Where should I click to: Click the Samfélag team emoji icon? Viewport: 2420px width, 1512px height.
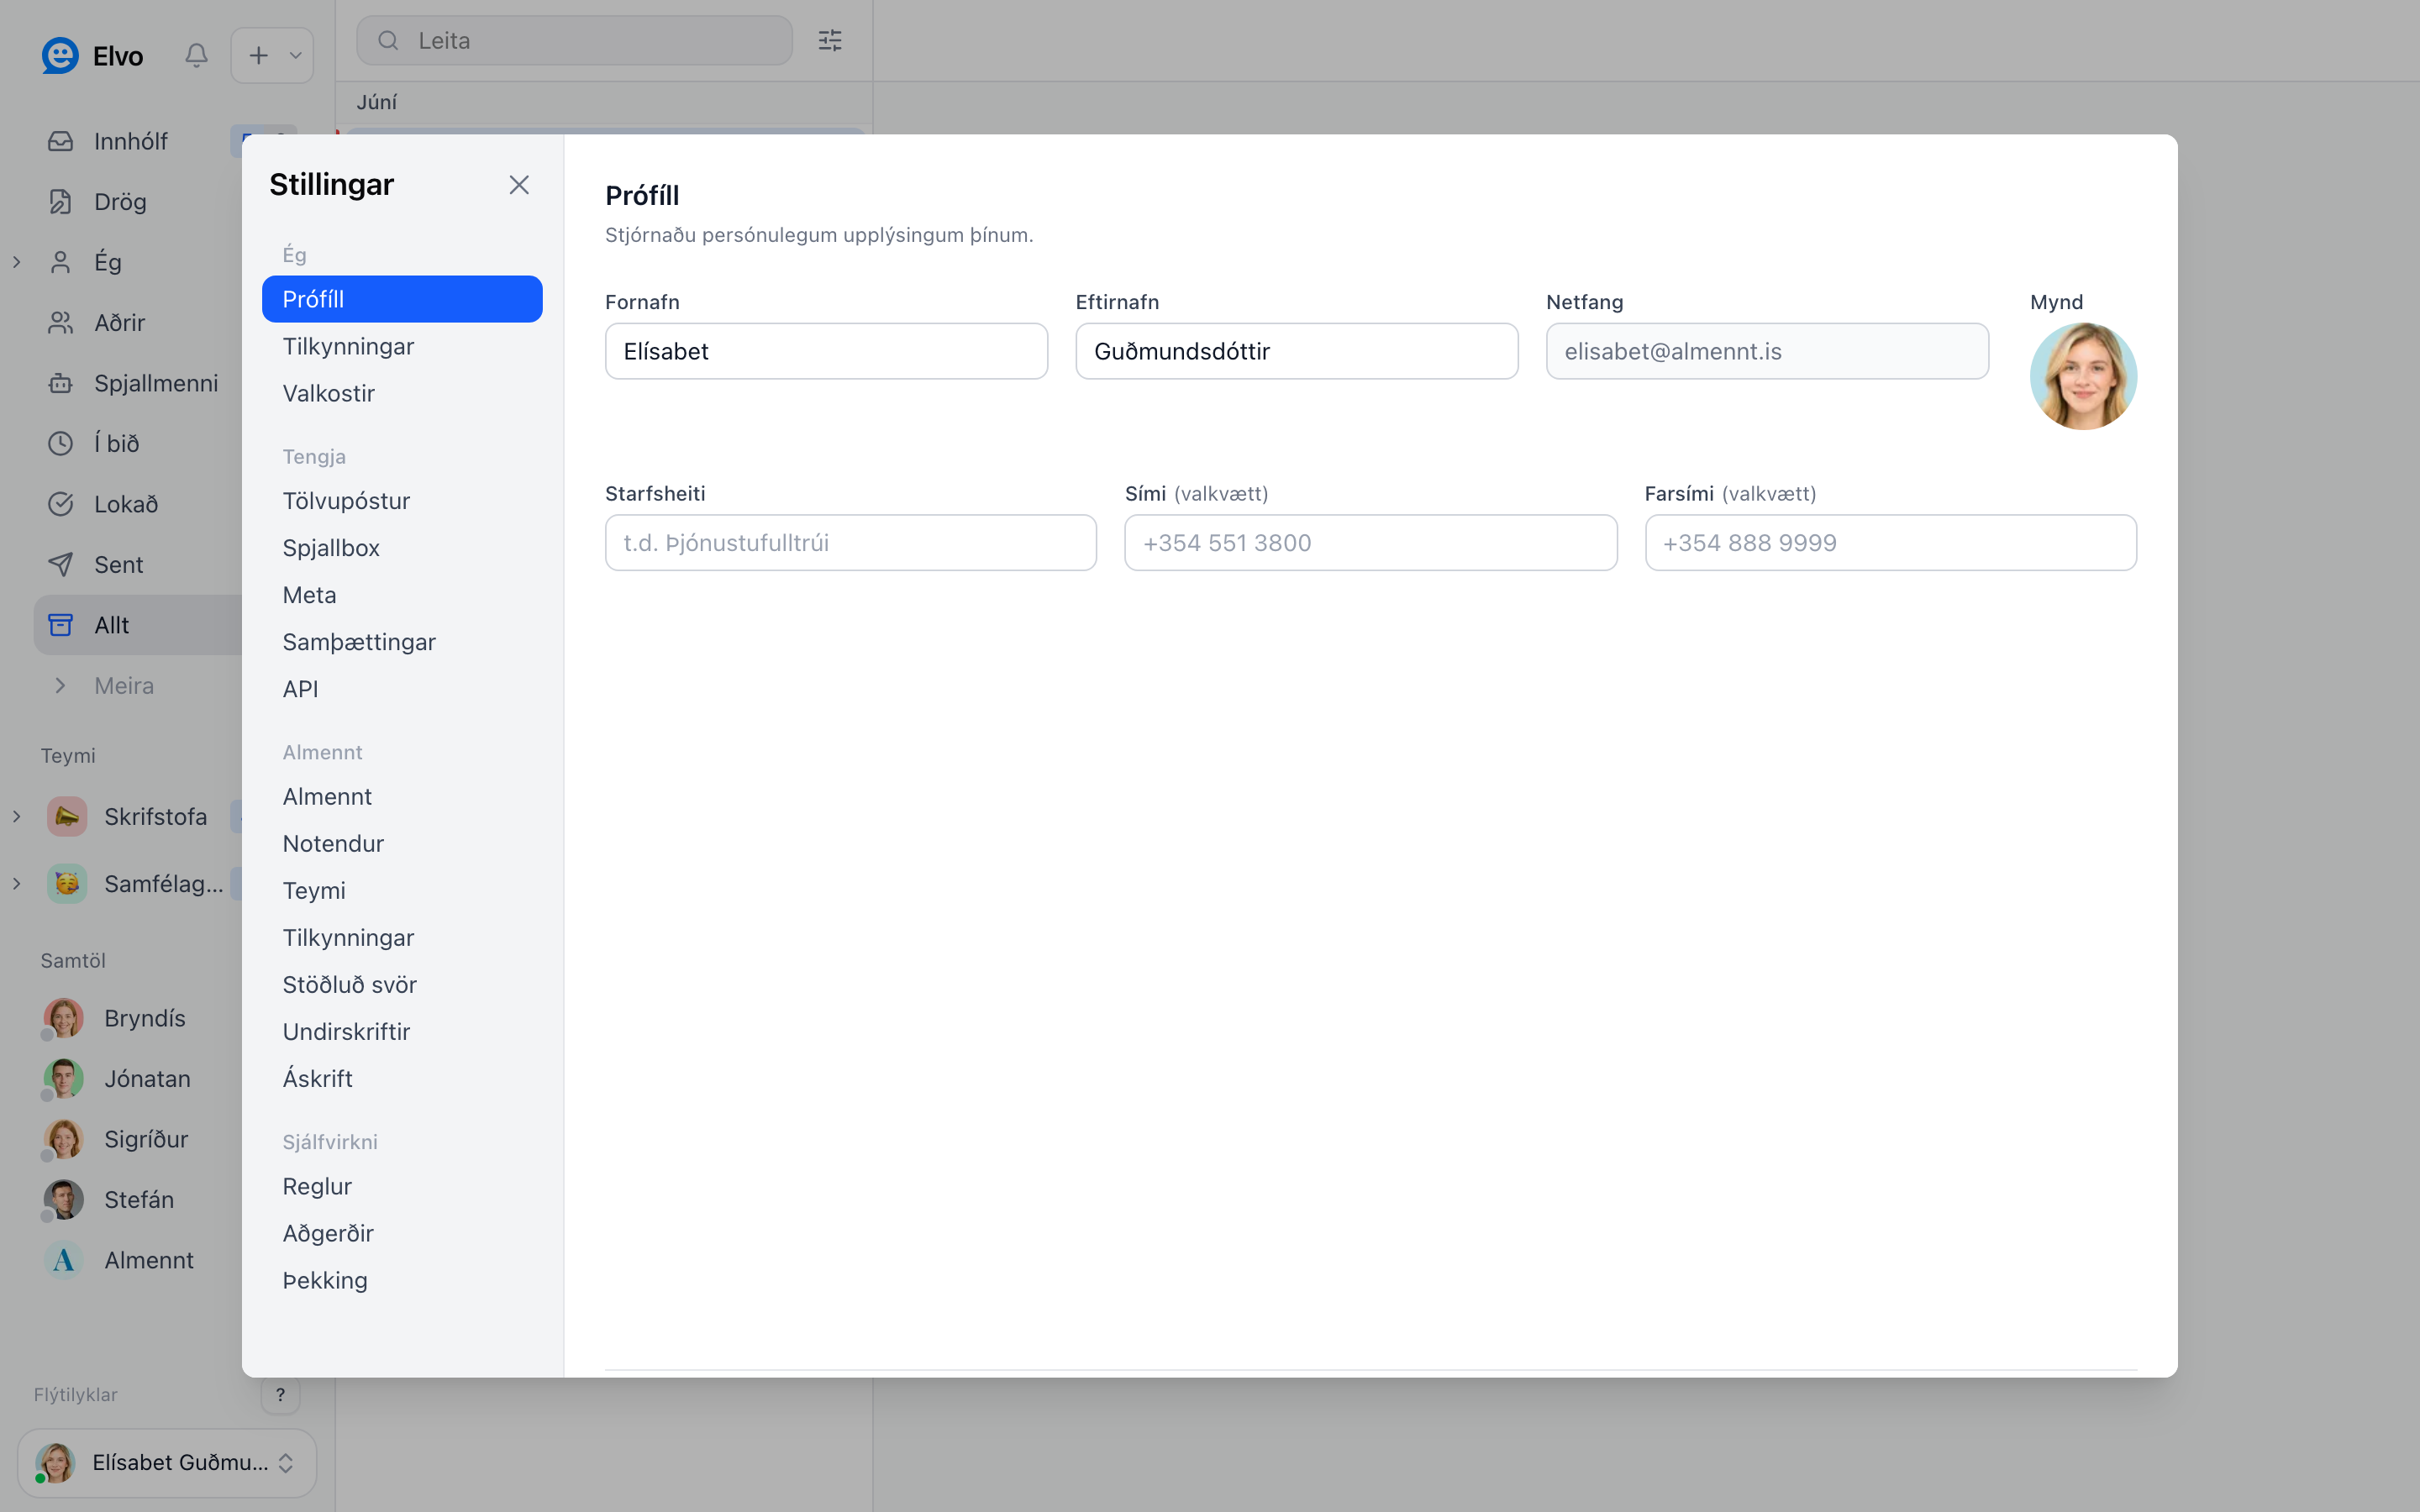67,883
